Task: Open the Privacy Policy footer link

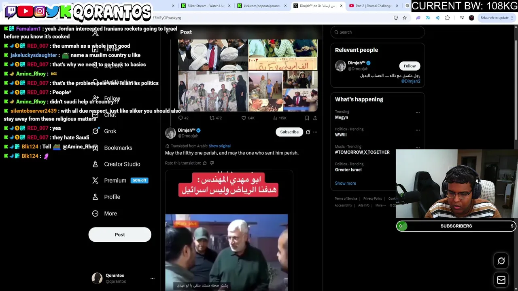Action: [373, 198]
